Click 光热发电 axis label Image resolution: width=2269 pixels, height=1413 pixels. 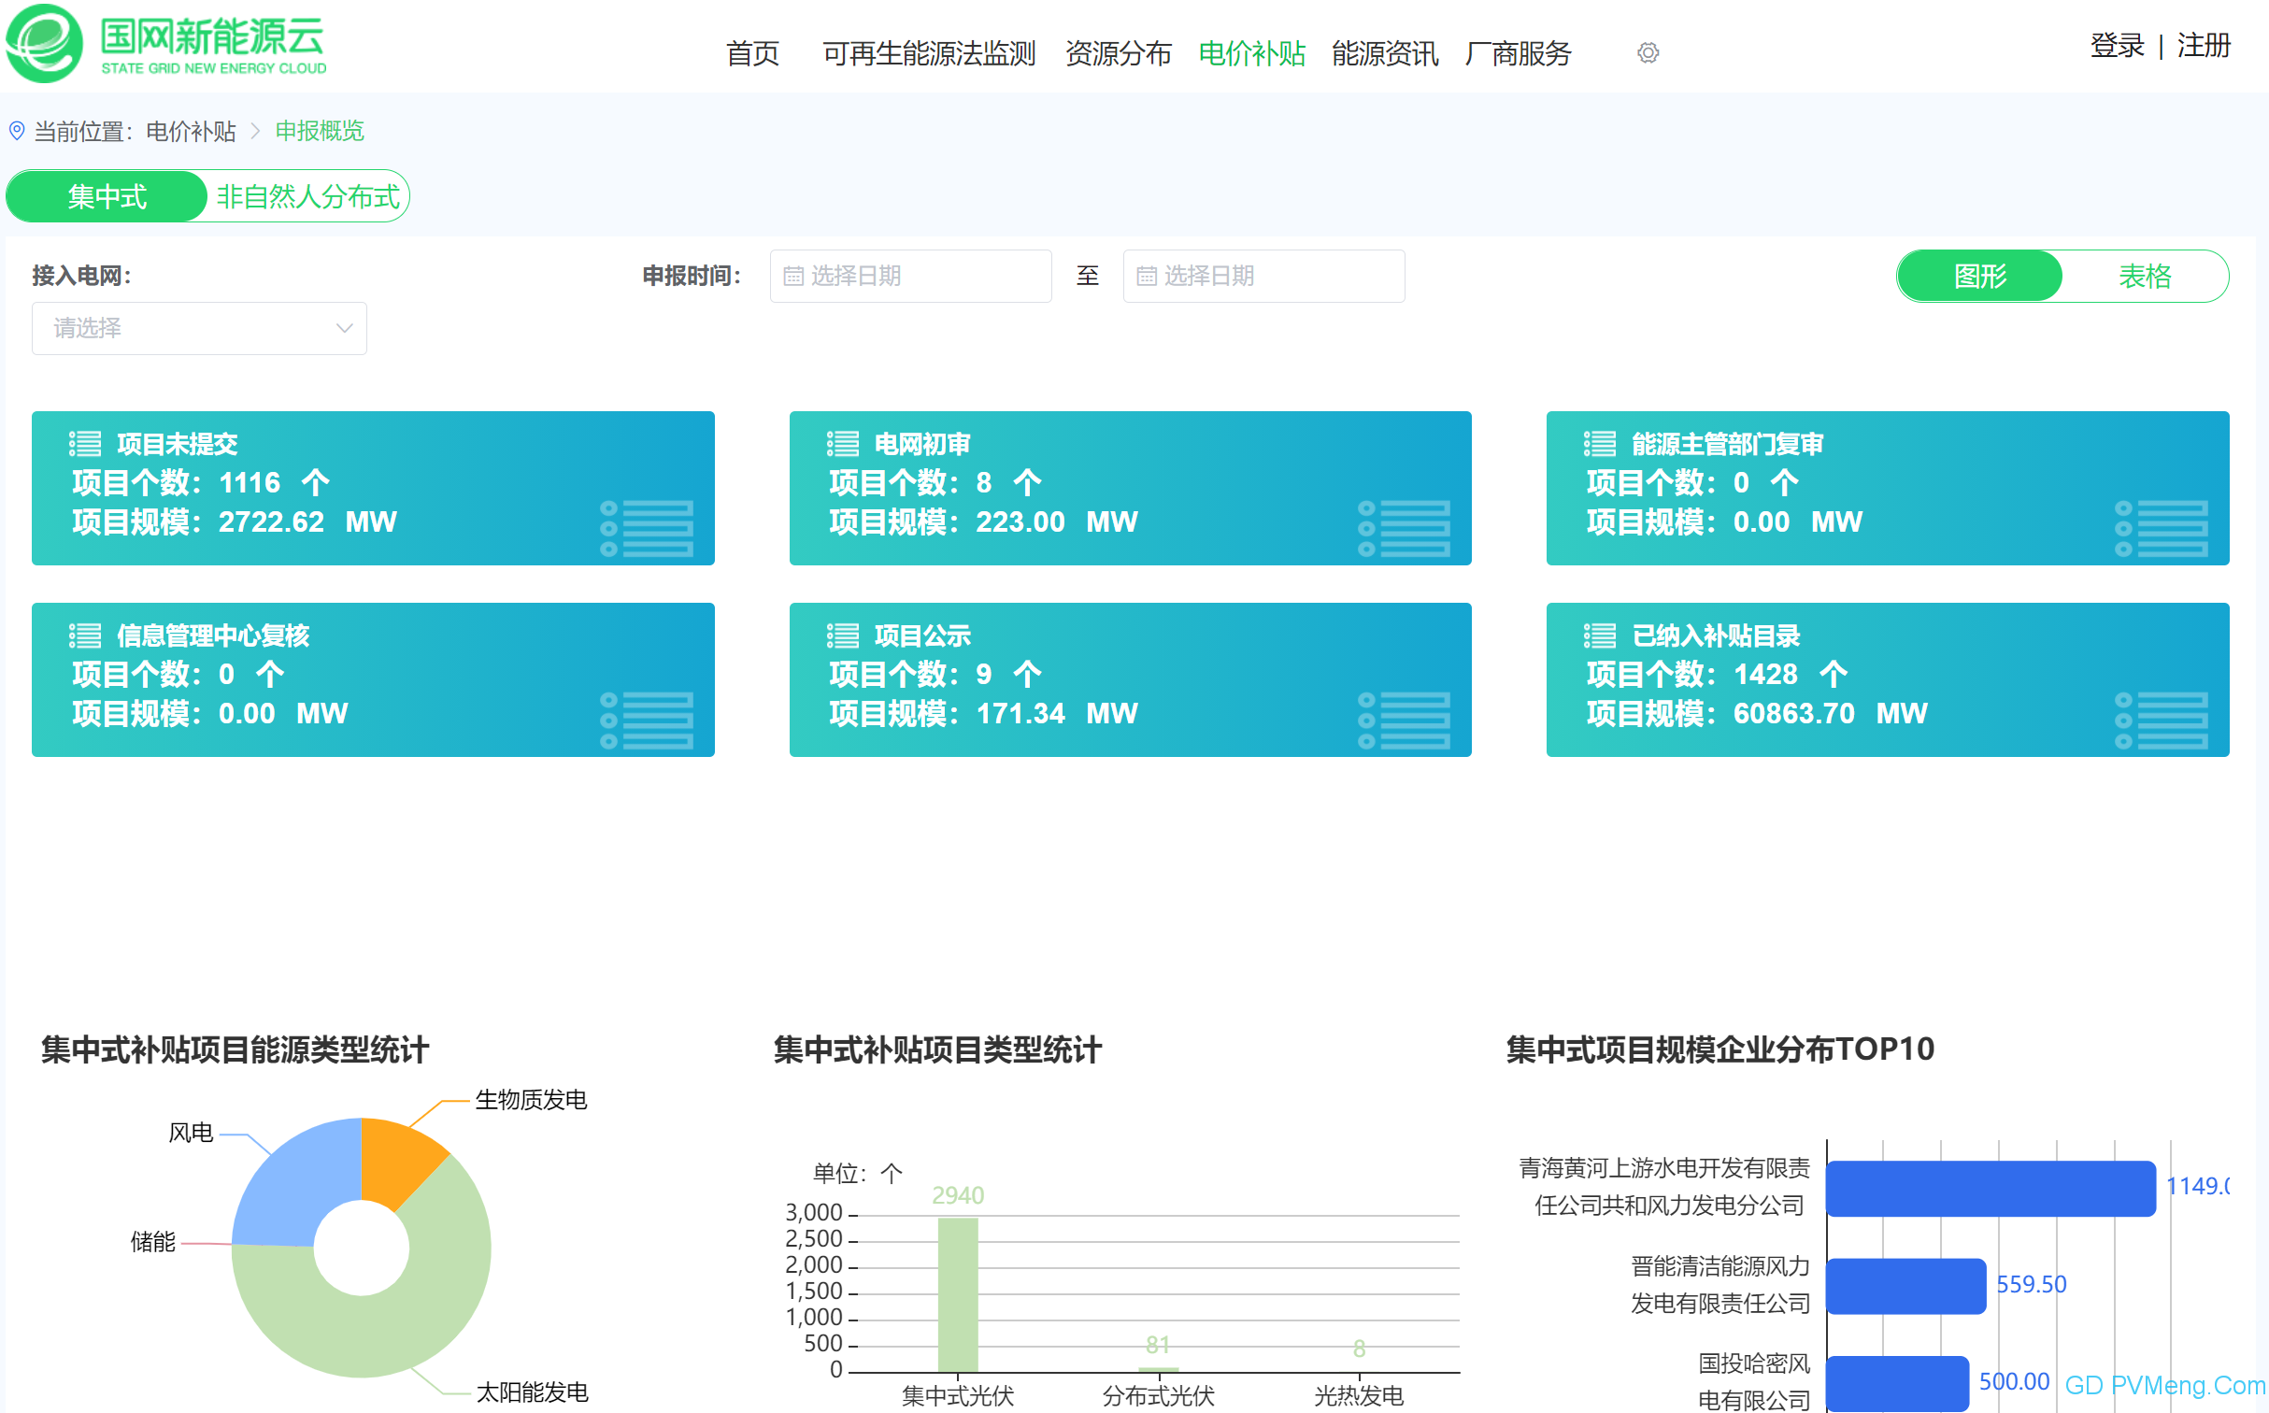pos(1359,1396)
